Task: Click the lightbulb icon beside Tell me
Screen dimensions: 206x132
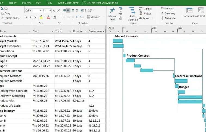Action: (x=85, y=3)
